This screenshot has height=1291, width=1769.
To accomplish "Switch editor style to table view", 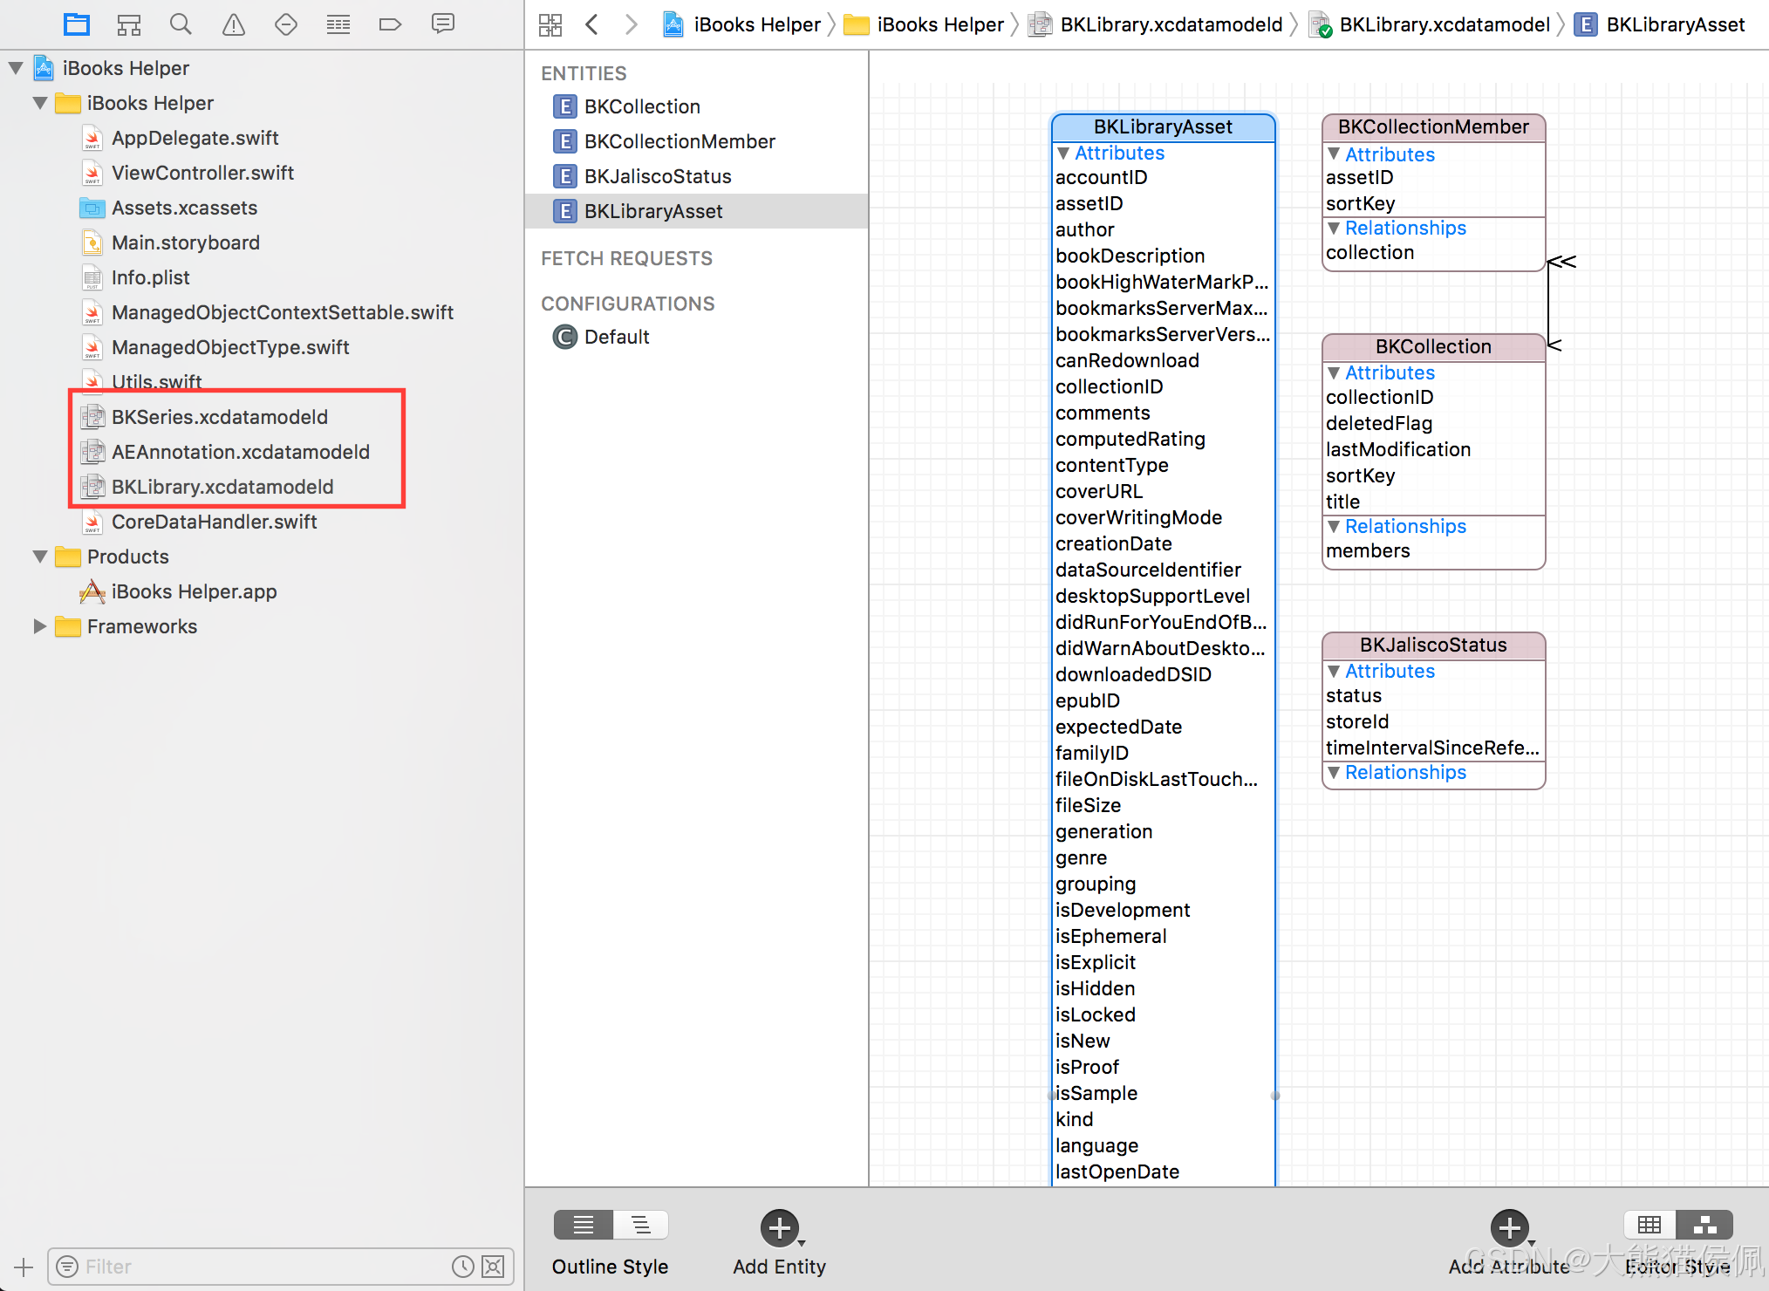I will [x=1649, y=1226].
